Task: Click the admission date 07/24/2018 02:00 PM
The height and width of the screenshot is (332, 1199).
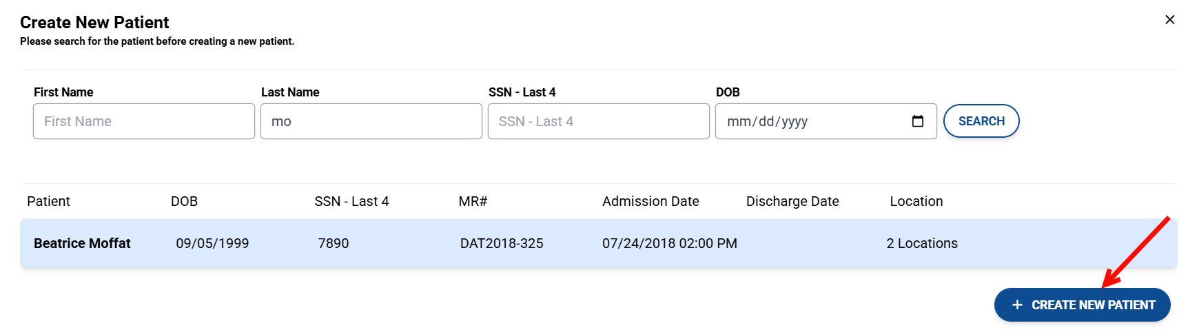Action: [669, 243]
